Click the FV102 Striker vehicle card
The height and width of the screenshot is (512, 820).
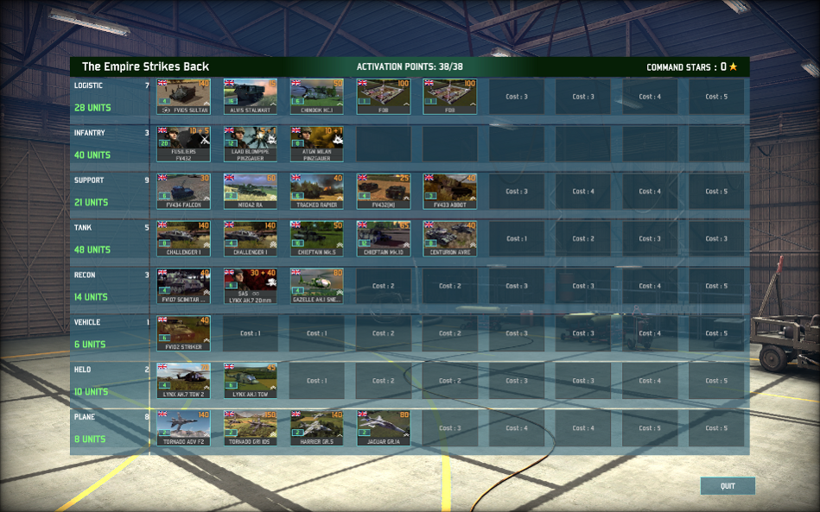pyautogui.click(x=183, y=333)
